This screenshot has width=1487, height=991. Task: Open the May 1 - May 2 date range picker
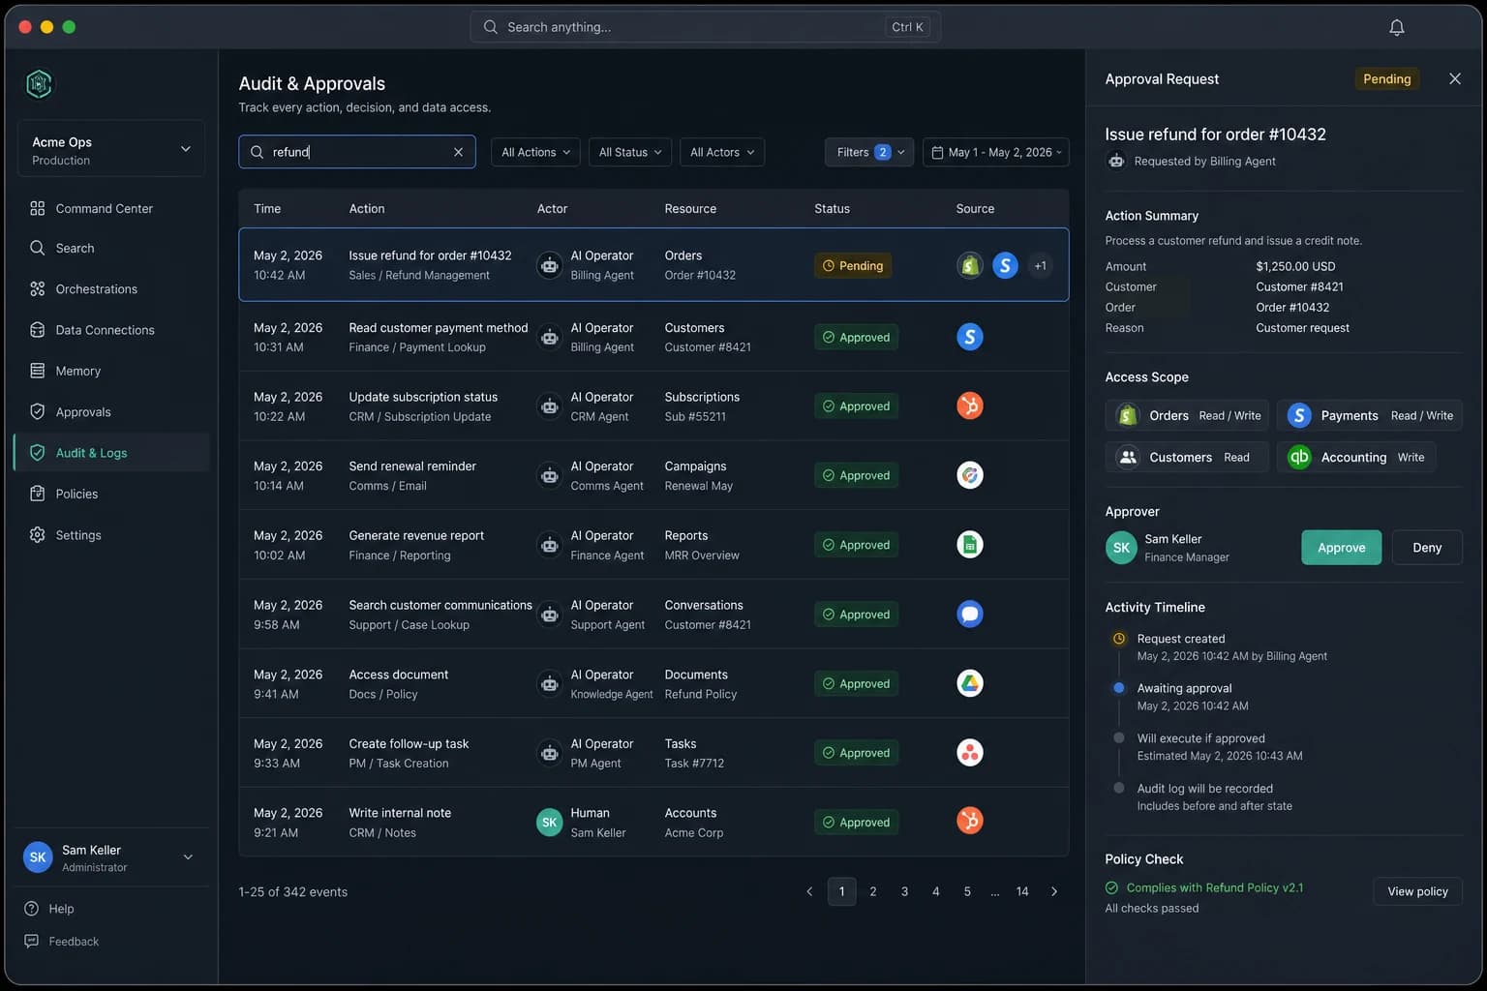tap(995, 152)
